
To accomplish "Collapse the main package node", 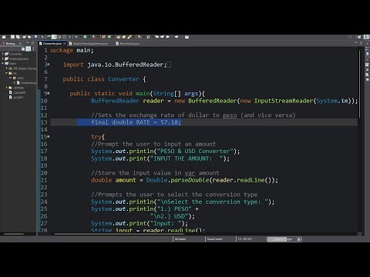I will tap(10, 78).
